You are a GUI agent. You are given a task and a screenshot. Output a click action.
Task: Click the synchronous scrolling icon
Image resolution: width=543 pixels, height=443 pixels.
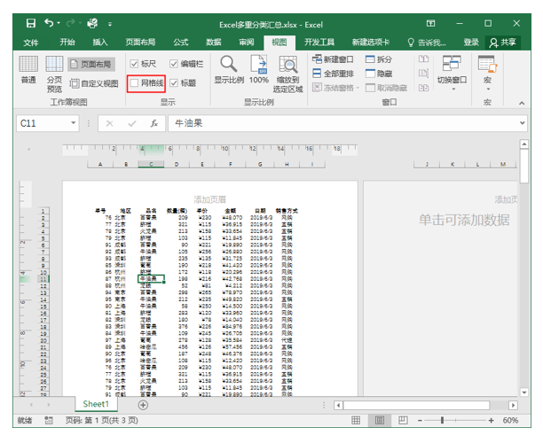(x=423, y=73)
